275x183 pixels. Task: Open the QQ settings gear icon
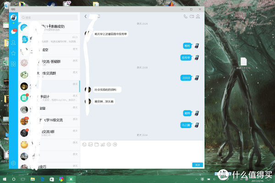(x=13, y=163)
